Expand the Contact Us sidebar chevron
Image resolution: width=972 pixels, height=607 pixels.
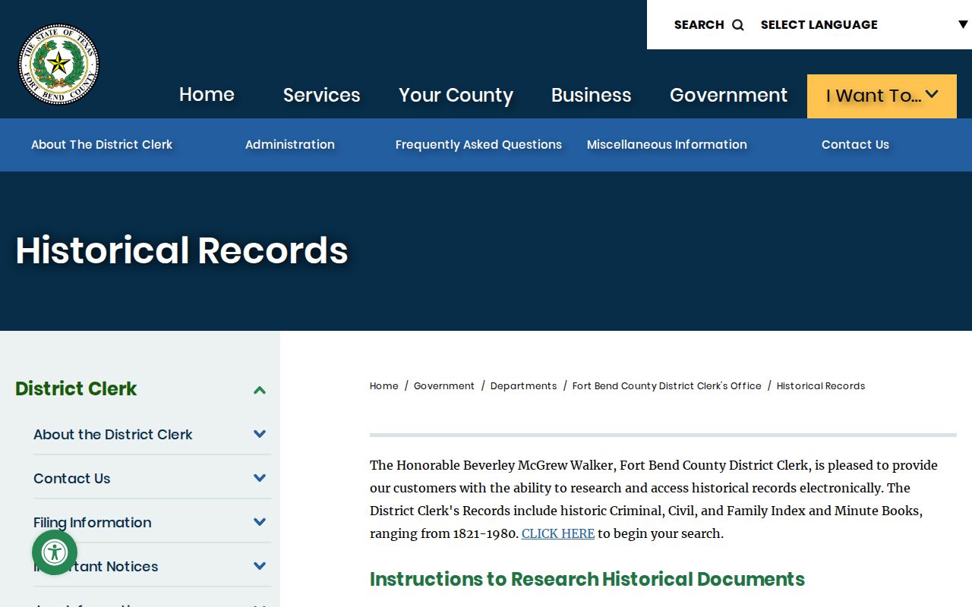(x=260, y=478)
